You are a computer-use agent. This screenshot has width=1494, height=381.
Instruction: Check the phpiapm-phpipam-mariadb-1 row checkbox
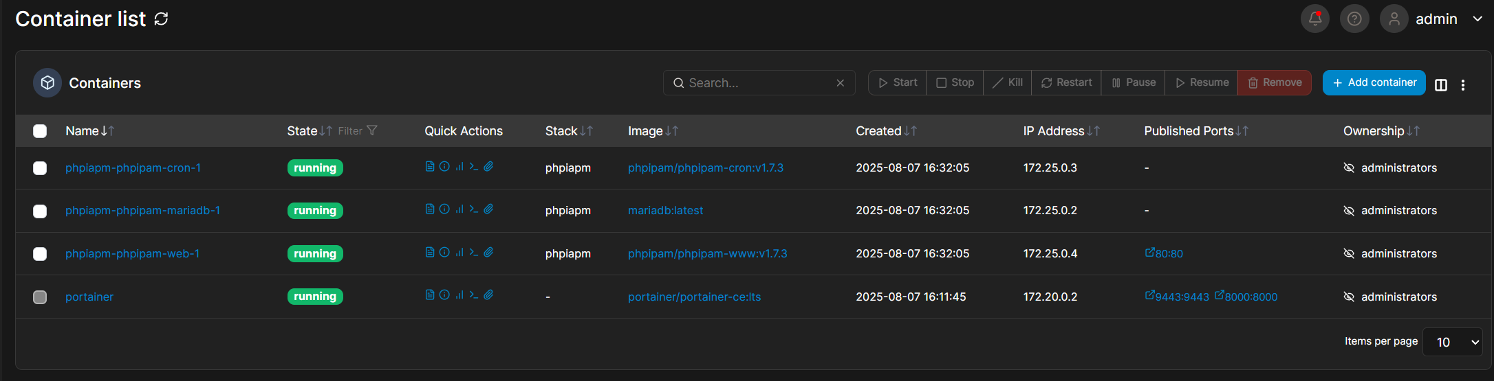40,211
